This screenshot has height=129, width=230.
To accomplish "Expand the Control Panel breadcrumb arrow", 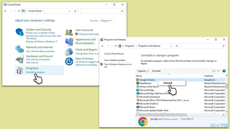I will [43, 11].
